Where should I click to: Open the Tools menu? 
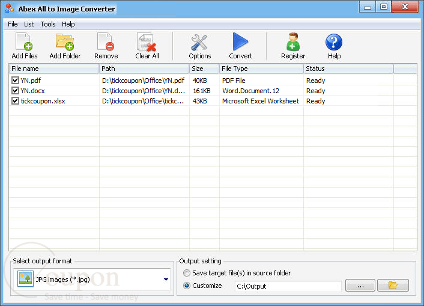tap(48, 24)
